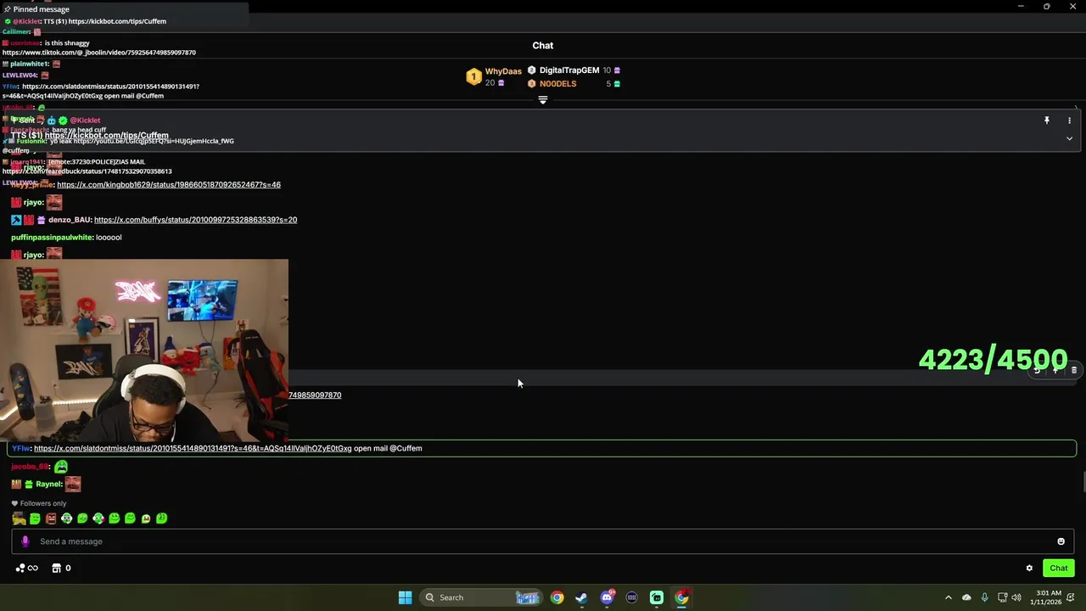Click the delete trash icon on the hovered message
This screenshot has width=1086, height=611.
coord(1074,370)
